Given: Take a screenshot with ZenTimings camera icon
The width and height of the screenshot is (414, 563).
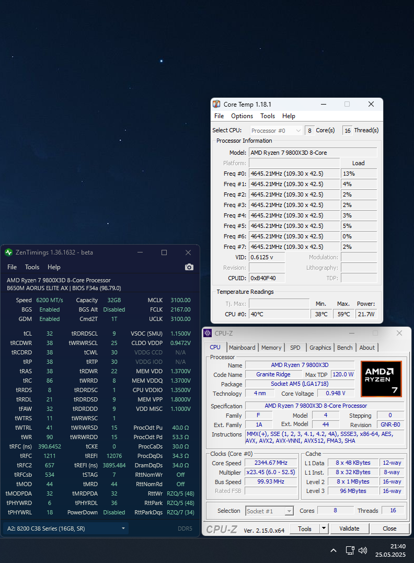Looking at the screenshot, I should (189, 267).
